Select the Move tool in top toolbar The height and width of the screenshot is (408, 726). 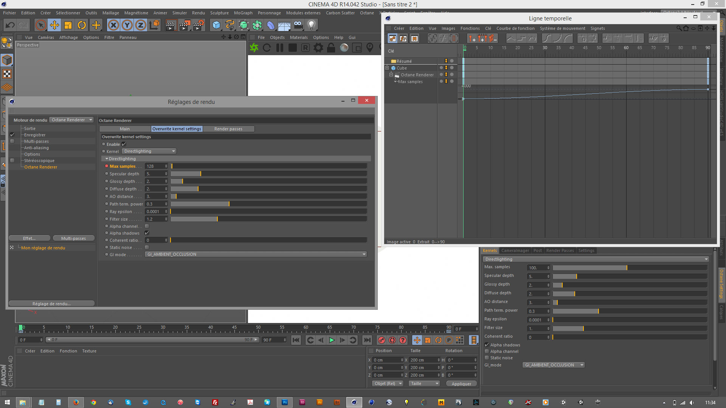(x=54, y=25)
